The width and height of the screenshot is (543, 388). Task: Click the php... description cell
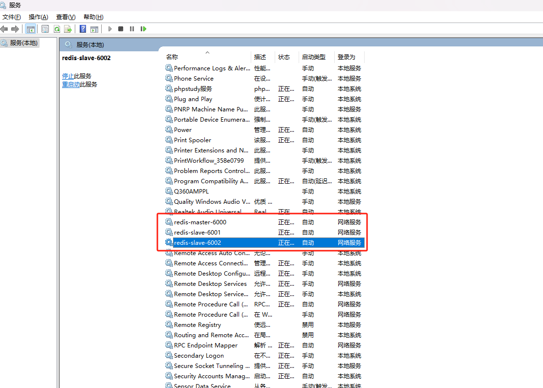coord(262,88)
